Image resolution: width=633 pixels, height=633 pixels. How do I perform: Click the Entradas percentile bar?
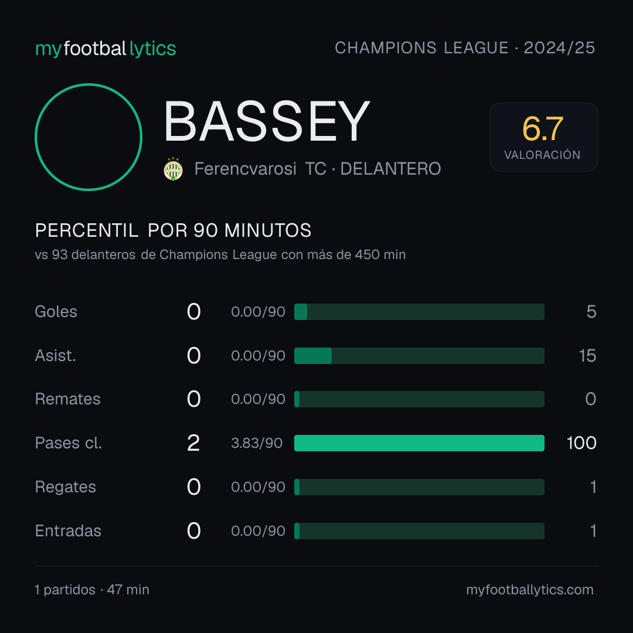pos(419,531)
